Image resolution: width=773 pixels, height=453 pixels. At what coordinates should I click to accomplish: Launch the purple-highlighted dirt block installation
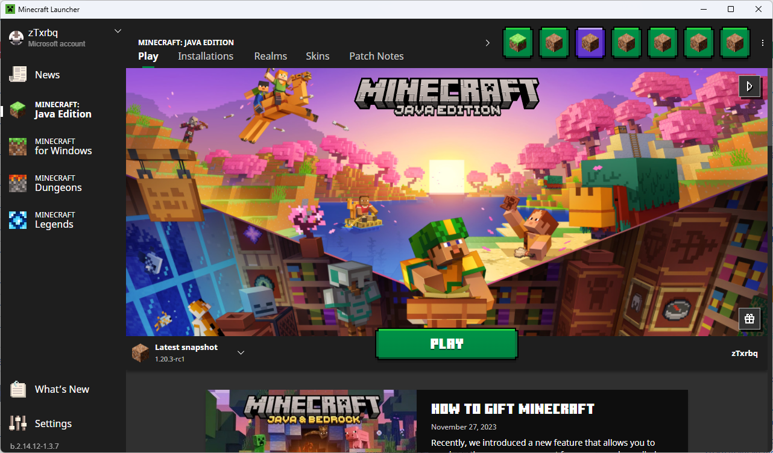tap(590, 43)
